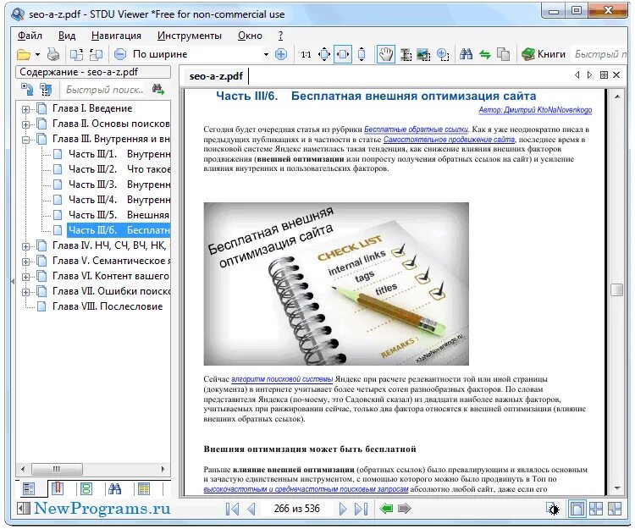Close the seo-a-z.pdf tab with X
The width and height of the screenshot is (635, 529).
click(616, 74)
